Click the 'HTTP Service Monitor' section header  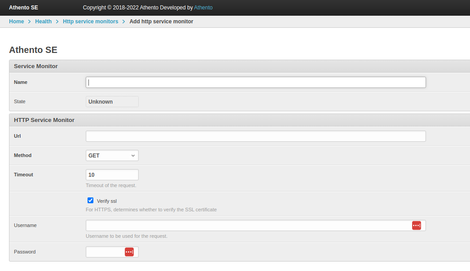(44, 120)
